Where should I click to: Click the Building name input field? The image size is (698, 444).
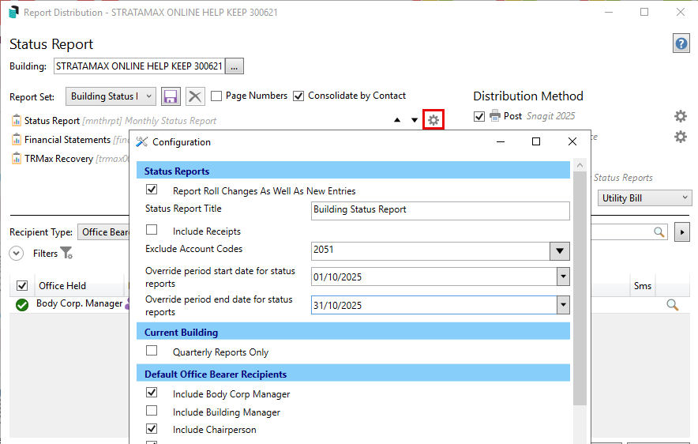(x=139, y=66)
